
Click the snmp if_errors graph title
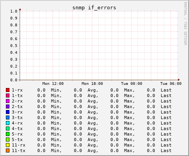pos(94,8)
